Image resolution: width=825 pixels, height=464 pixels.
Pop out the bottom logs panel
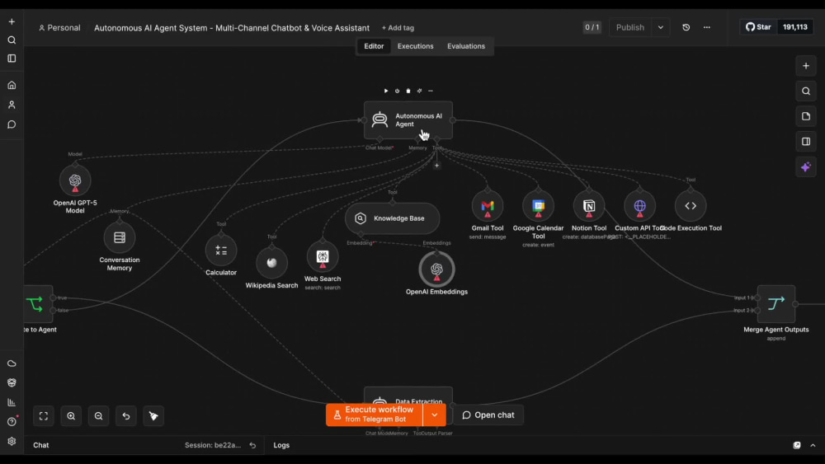click(797, 445)
